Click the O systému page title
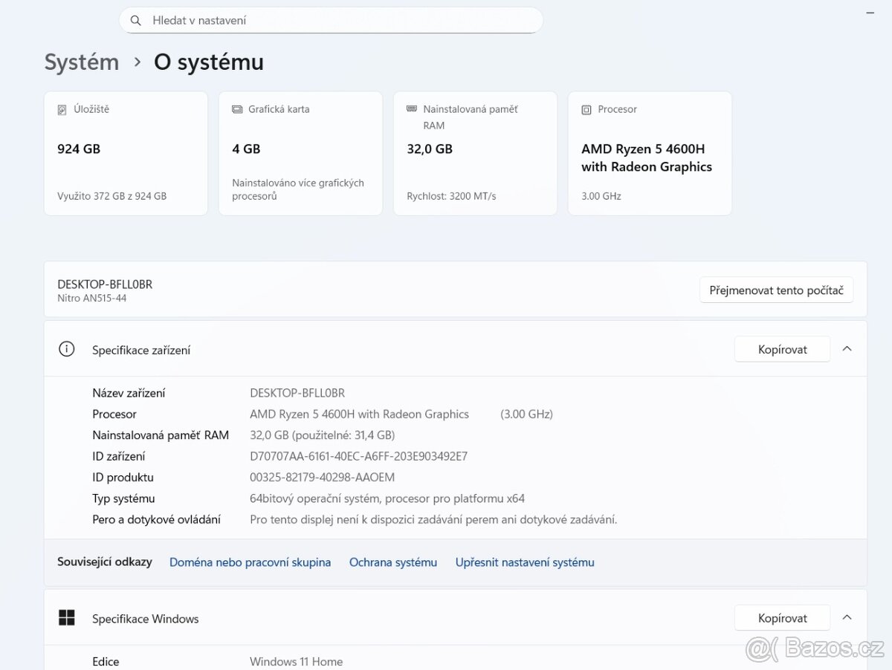Viewport: 892px width, 670px height. coord(209,62)
